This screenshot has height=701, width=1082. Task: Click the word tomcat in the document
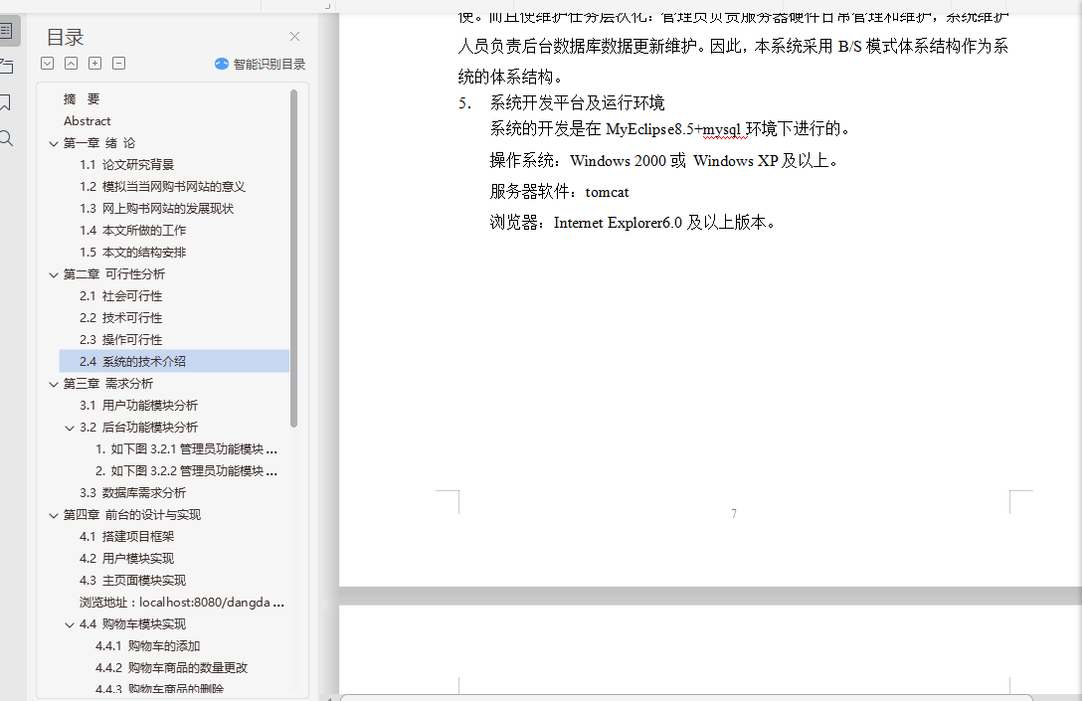[608, 192]
